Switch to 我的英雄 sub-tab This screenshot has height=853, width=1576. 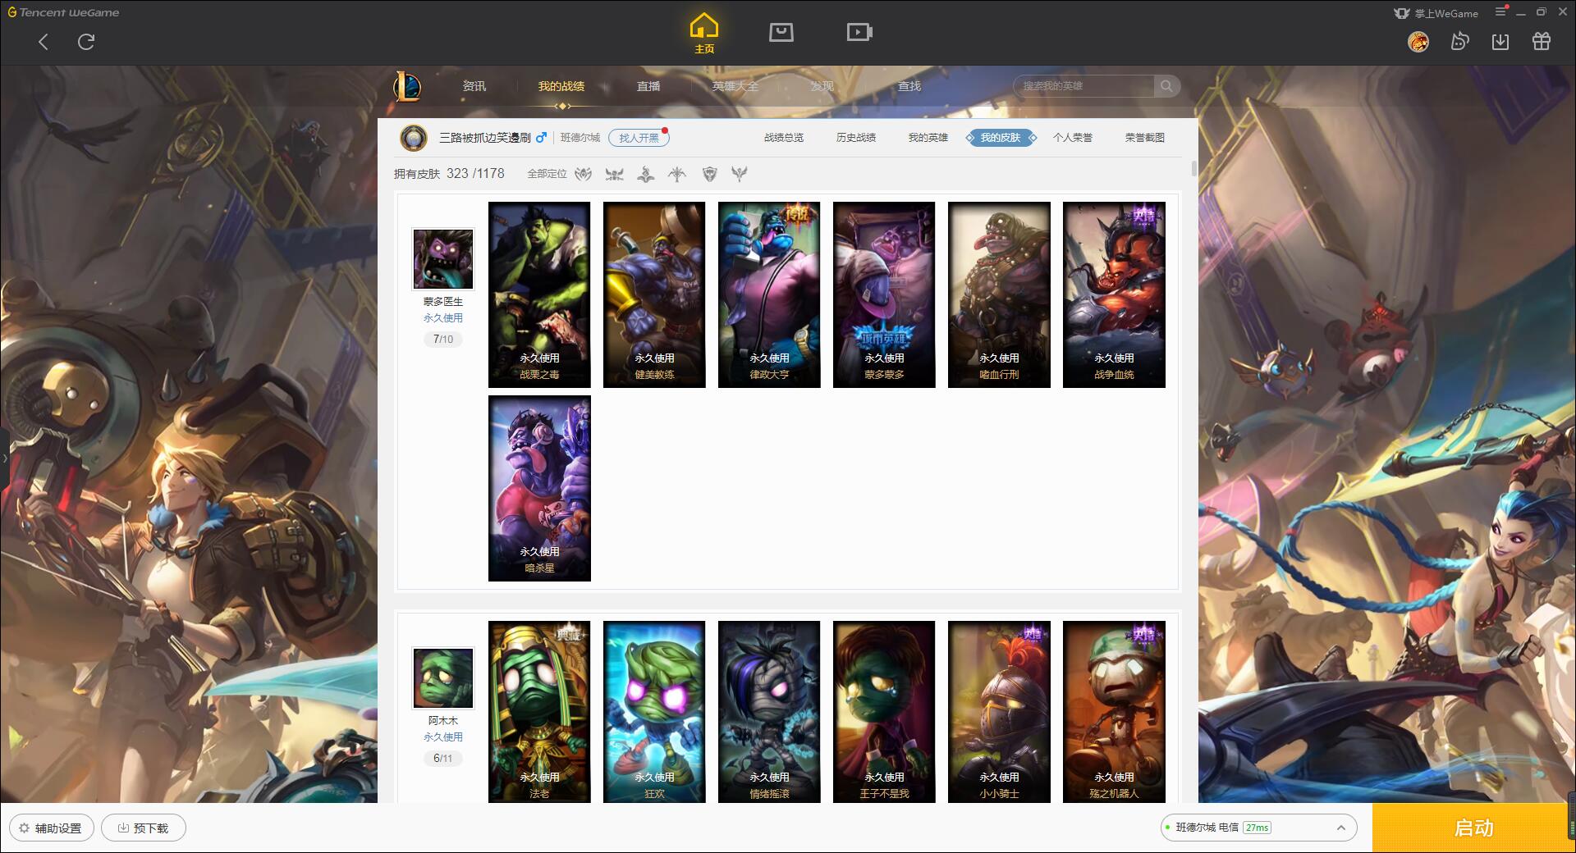(x=928, y=138)
